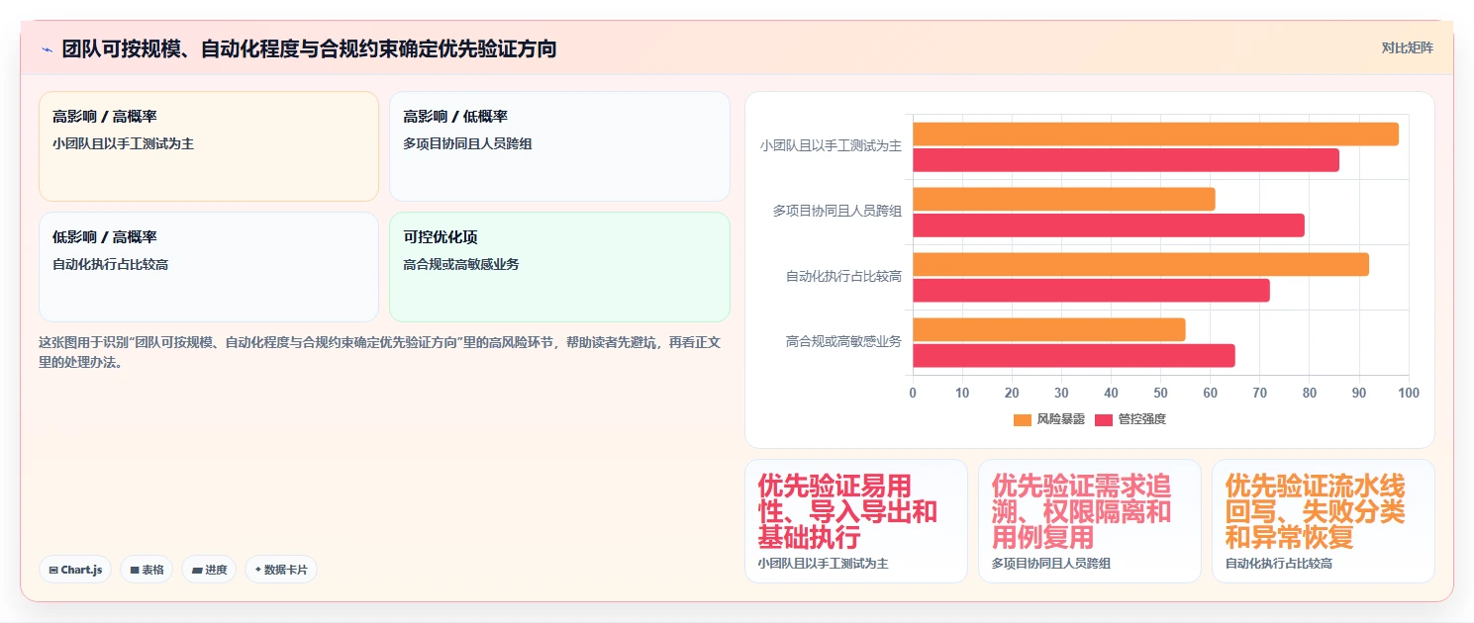Image resolution: width=1474 pixels, height=623 pixels.
Task: Click x-axis tick value 100
Action: (x=1409, y=393)
